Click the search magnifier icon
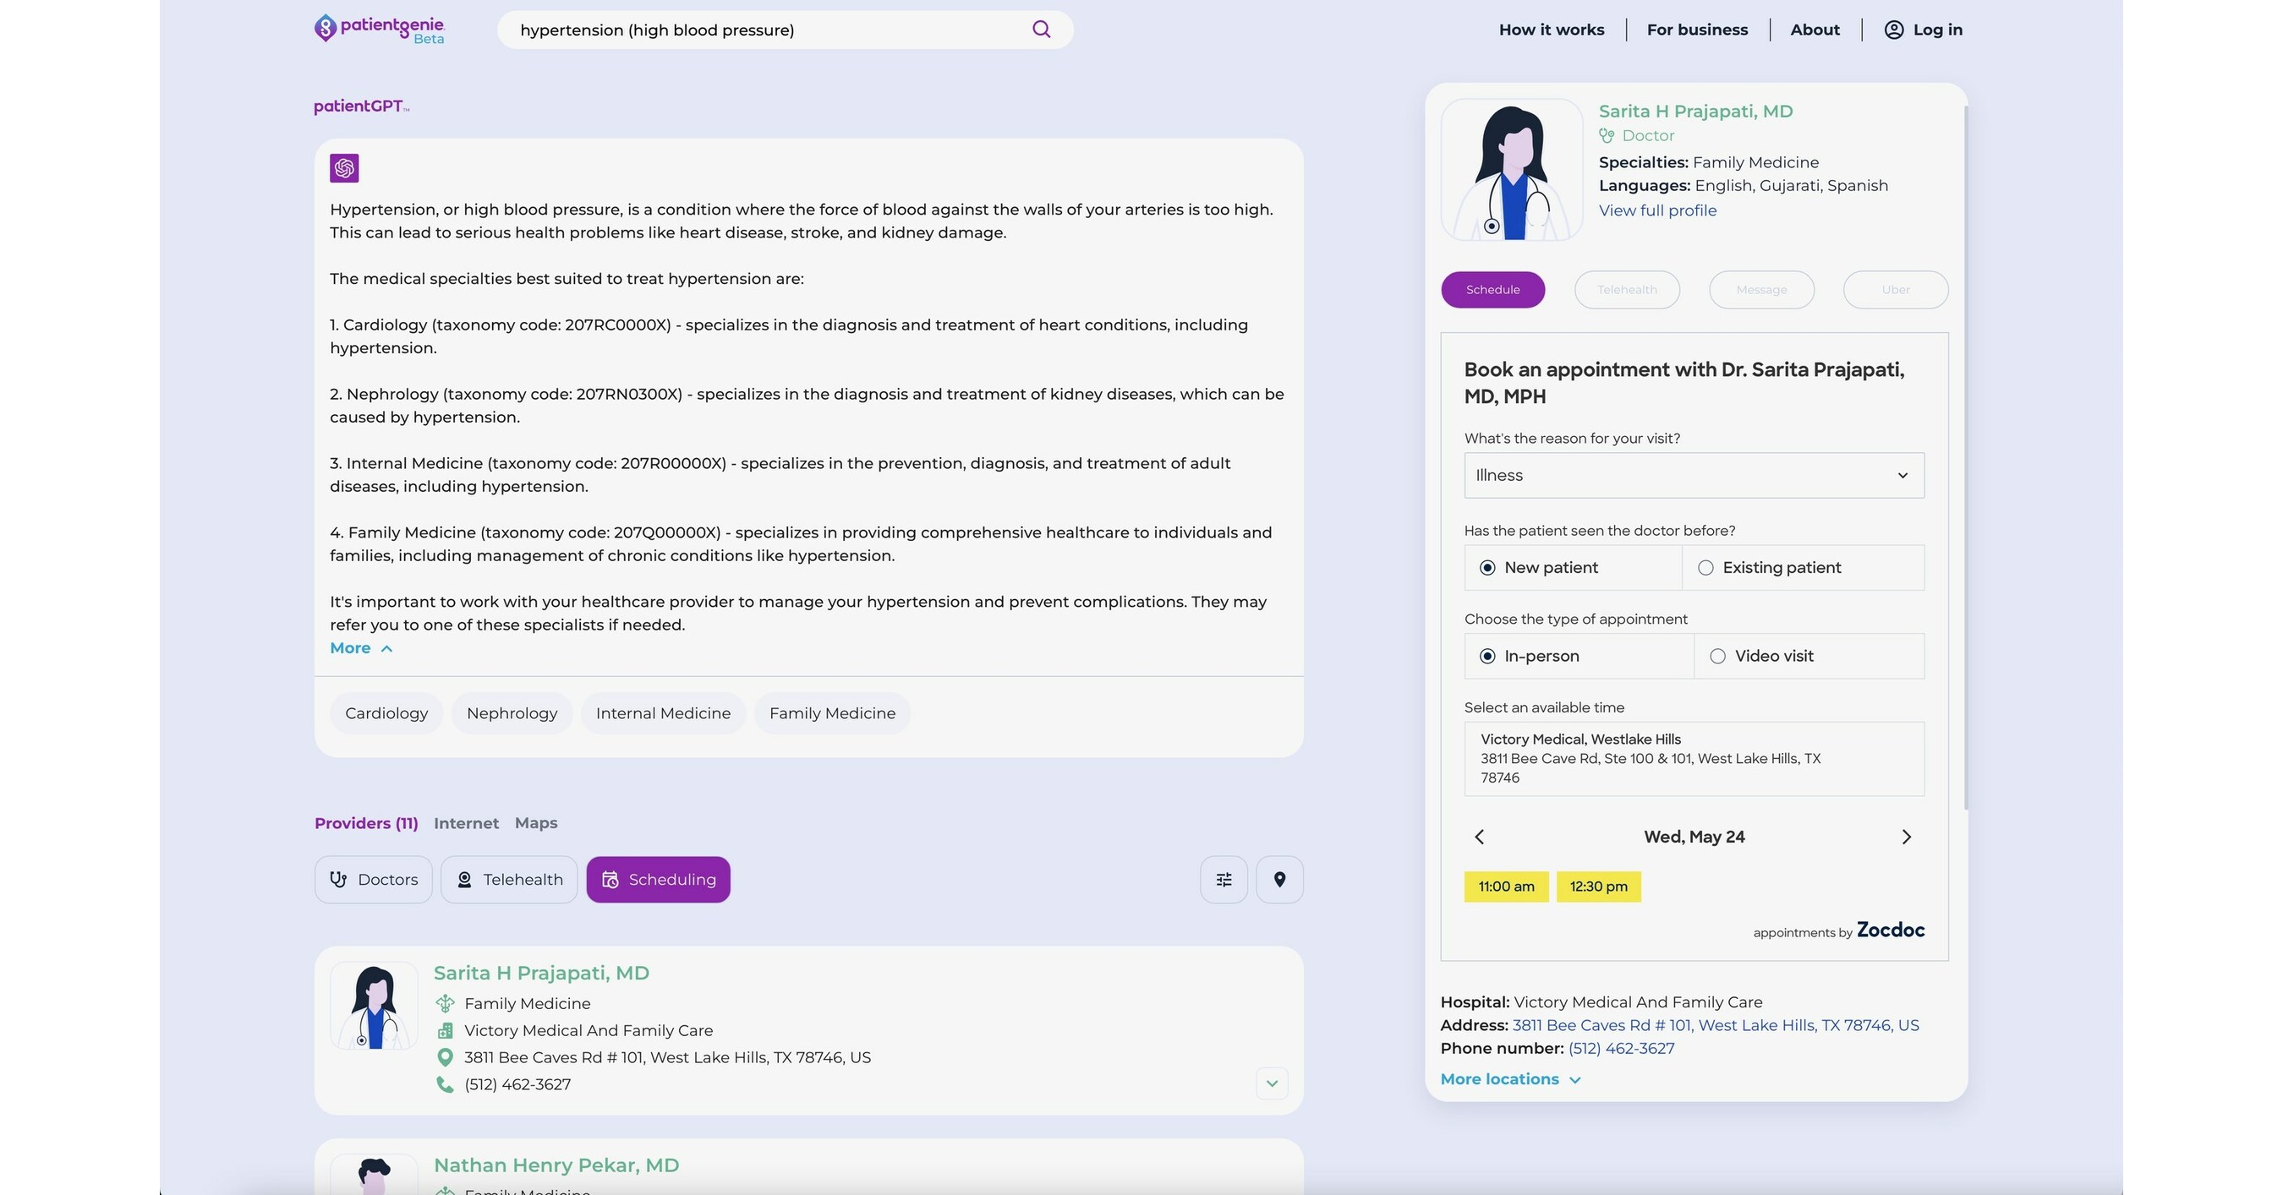Viewport: 2283px width, 1195px height. 1041,30
